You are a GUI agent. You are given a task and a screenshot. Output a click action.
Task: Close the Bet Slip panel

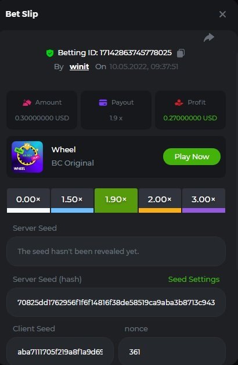pos(222,15)
